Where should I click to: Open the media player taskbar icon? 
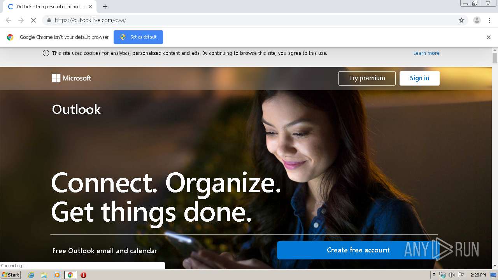pos(57,275)
